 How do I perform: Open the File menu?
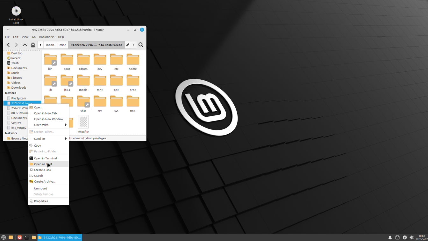(7, 37)
